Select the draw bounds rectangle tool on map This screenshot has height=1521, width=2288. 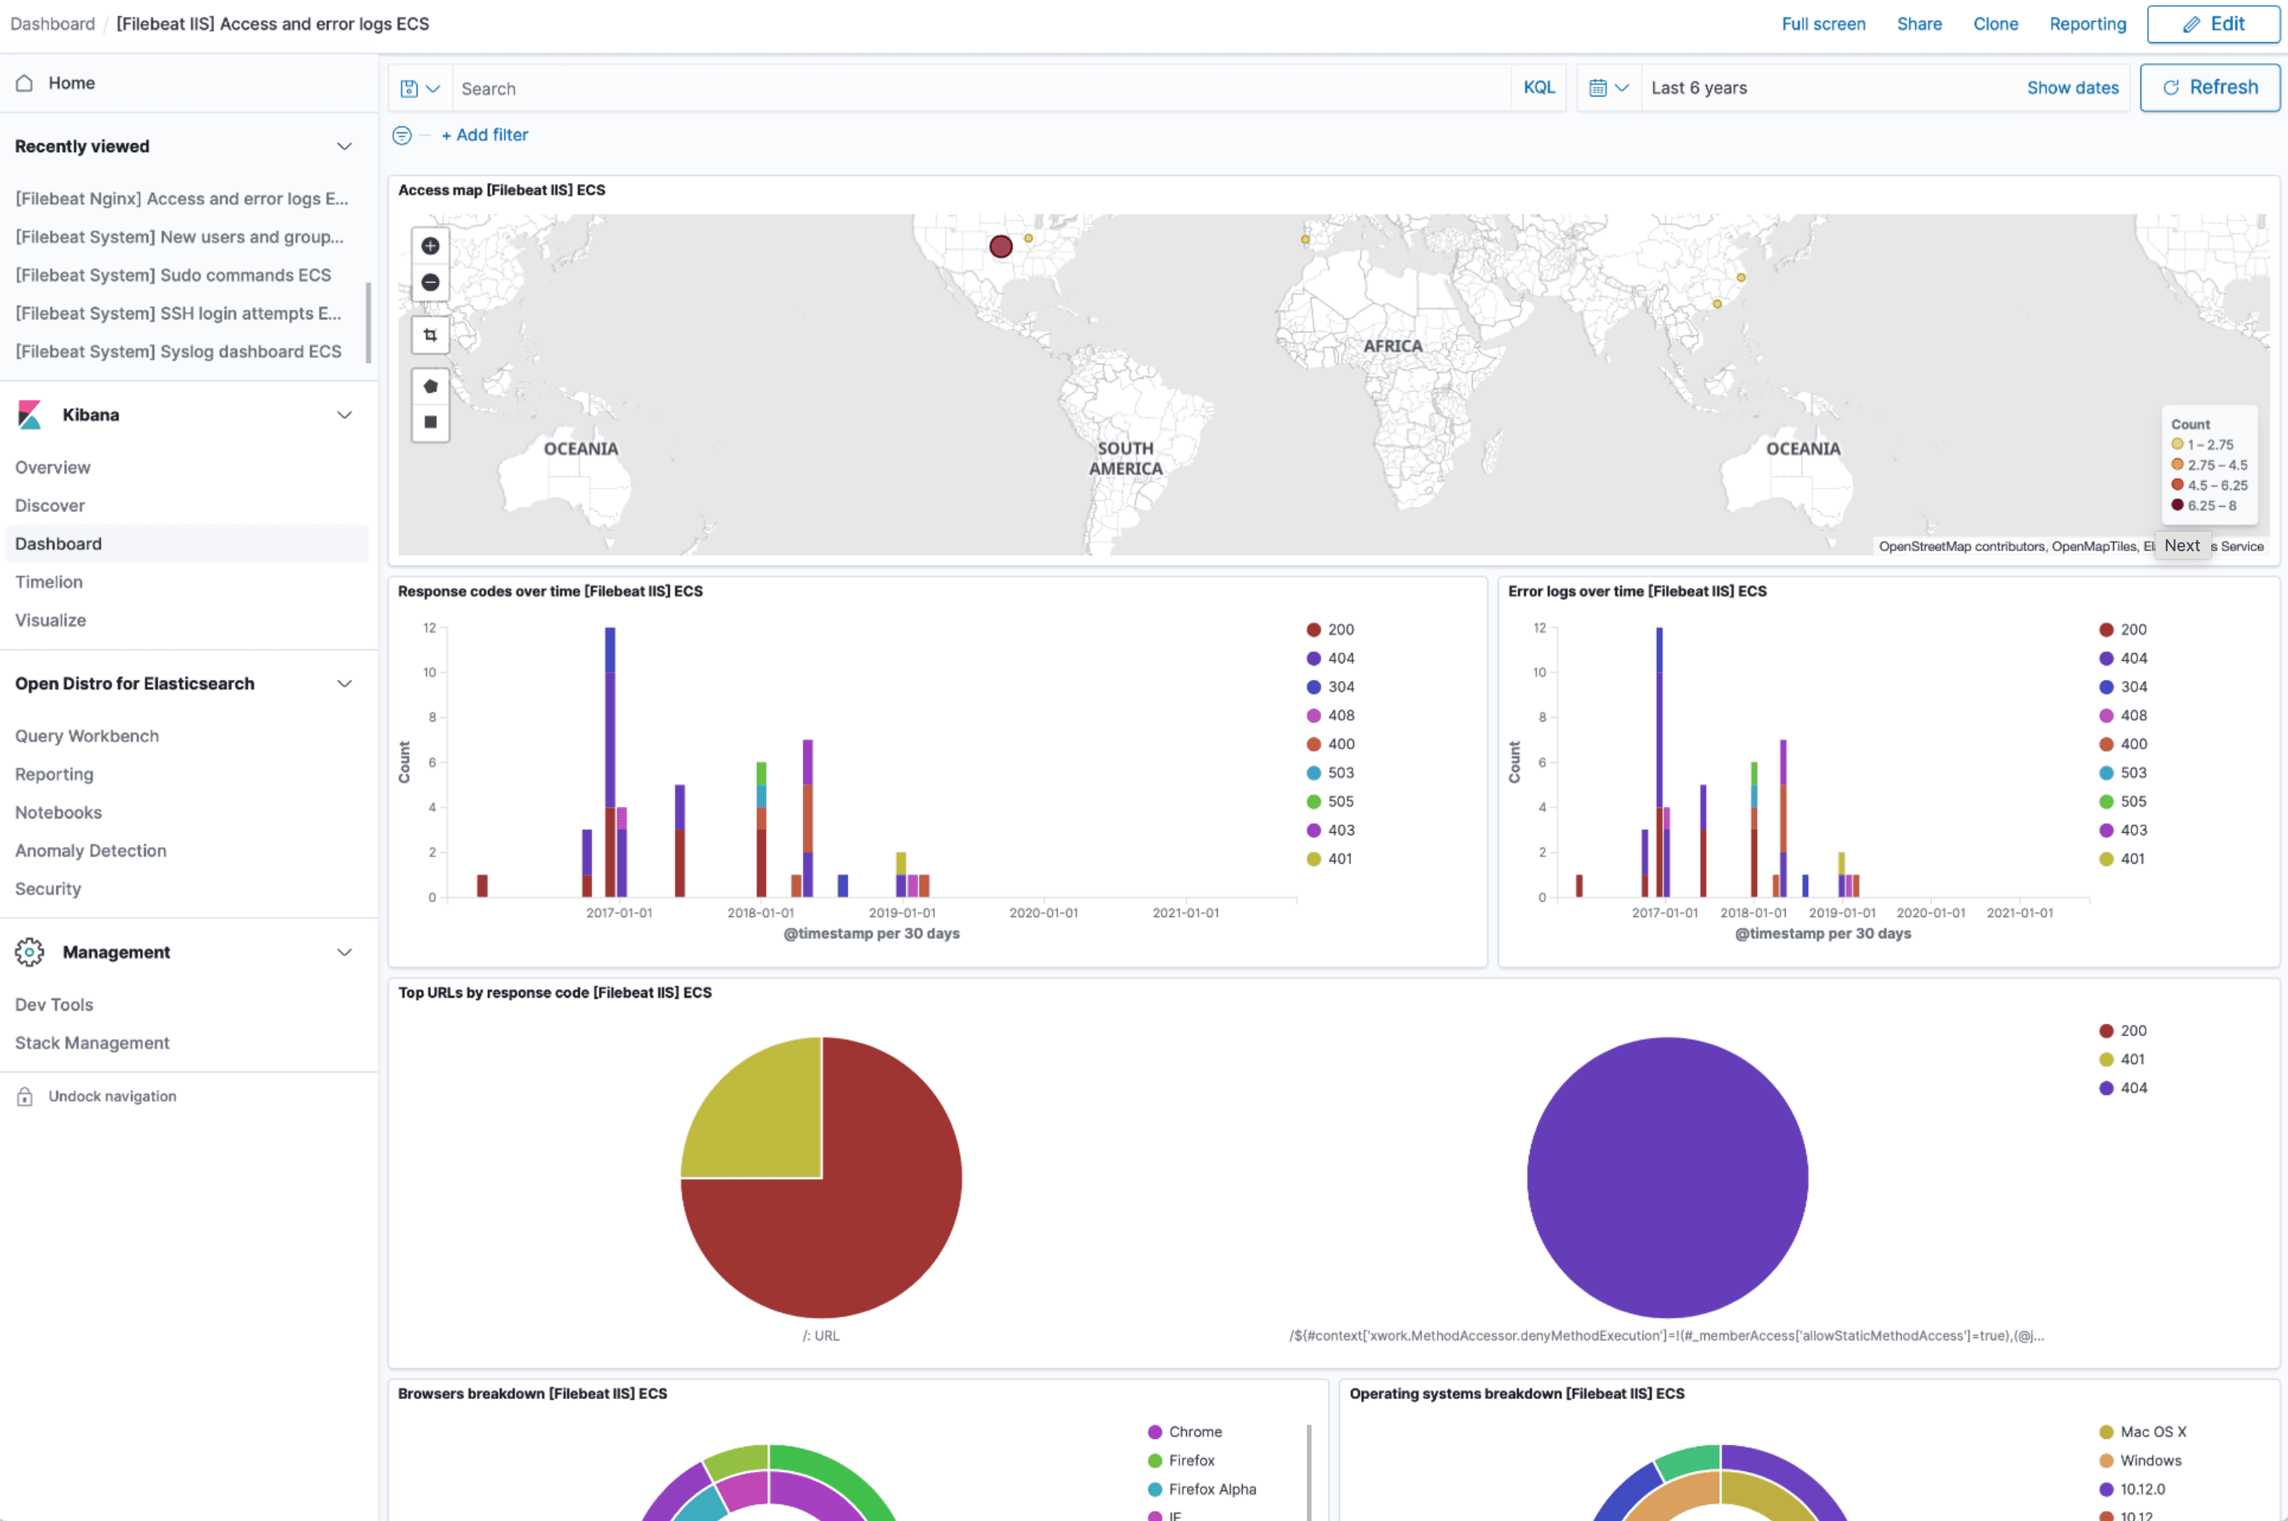point(430,334)
